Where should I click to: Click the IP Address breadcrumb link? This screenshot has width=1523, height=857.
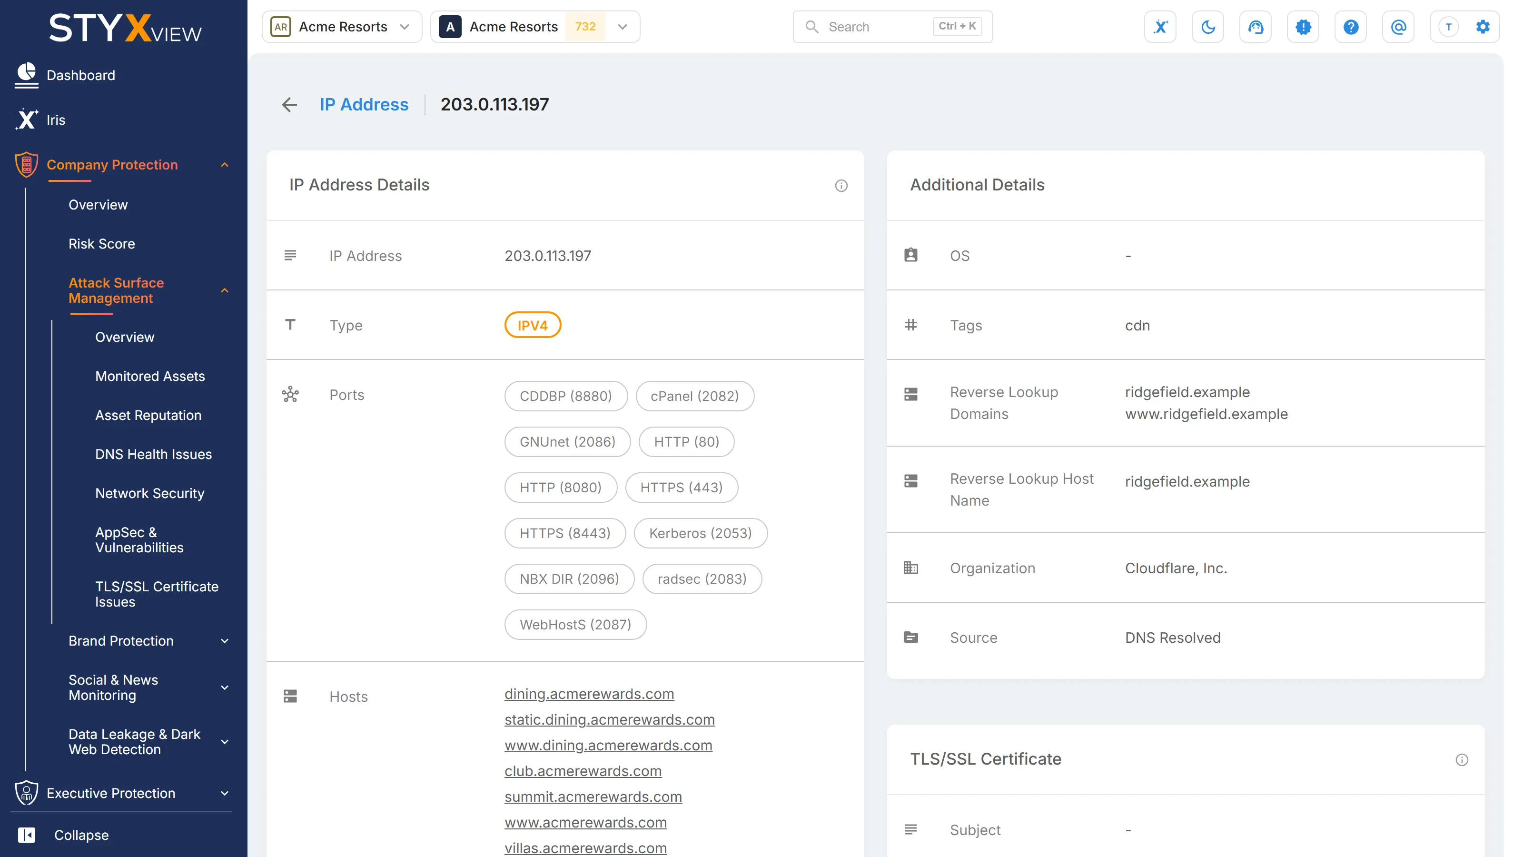pos(364,105)
